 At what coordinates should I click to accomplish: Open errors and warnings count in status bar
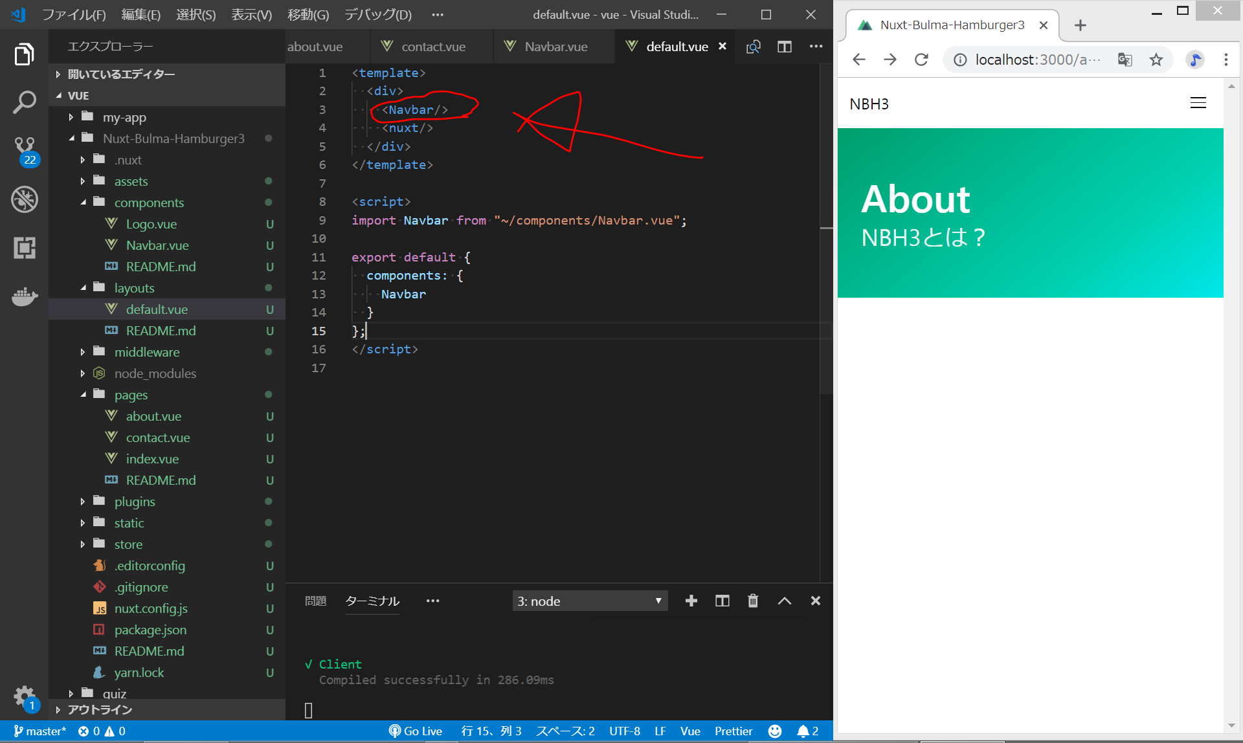click(x=102, y=731)
